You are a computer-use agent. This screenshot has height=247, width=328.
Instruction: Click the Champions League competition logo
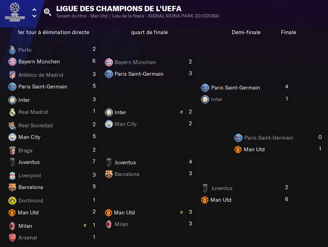(15, 12)
